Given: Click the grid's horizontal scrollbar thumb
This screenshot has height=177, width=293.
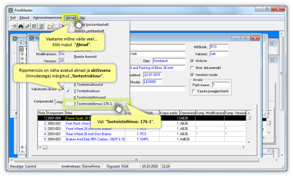Looking at the screenshot, I should point(45,147).
